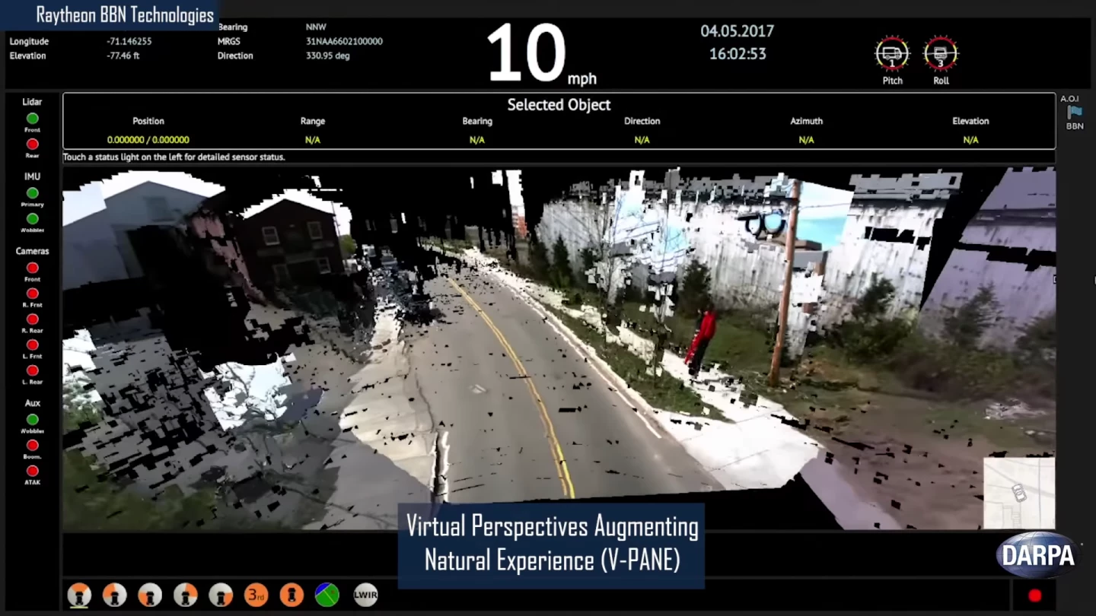The image size is (1096, 616).
Task: Select the first underlined vehicle view icon
Action: click(x=79, y=595)
